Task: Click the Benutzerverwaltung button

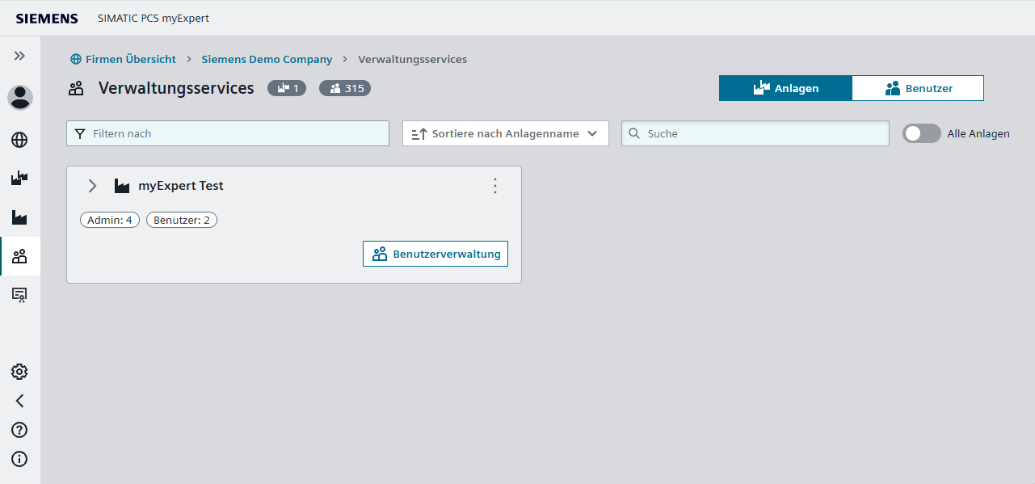Action: click(x=435, y=254)
